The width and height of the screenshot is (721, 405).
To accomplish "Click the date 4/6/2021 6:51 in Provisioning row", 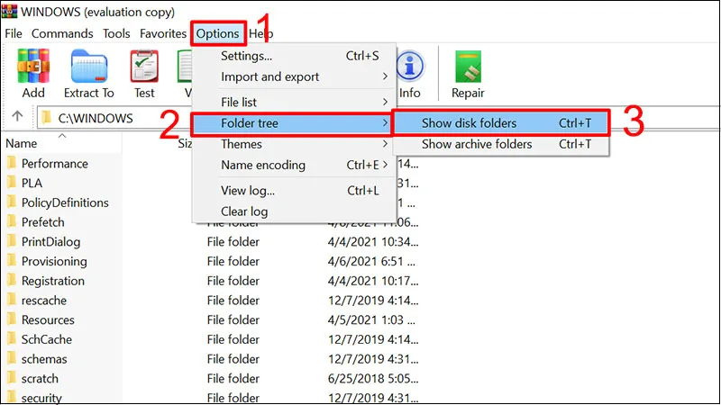I will click(x=371, y=261).
